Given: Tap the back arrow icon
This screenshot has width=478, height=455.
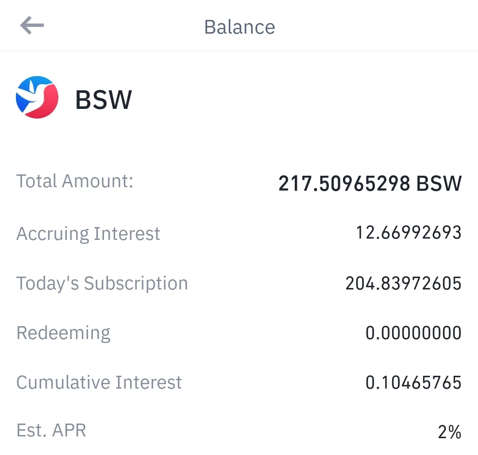Looking at the screenshot, I should 32,25.
